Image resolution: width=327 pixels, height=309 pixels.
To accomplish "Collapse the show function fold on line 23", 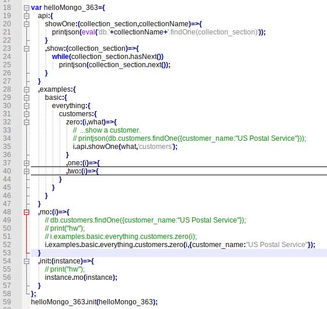I will point(26,49).
